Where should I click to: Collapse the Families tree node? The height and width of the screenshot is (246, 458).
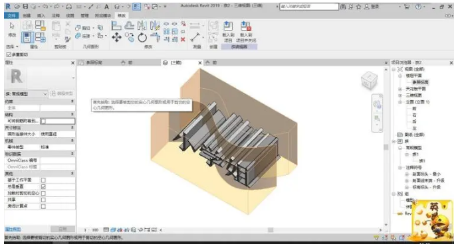click(x=394, y=141)
